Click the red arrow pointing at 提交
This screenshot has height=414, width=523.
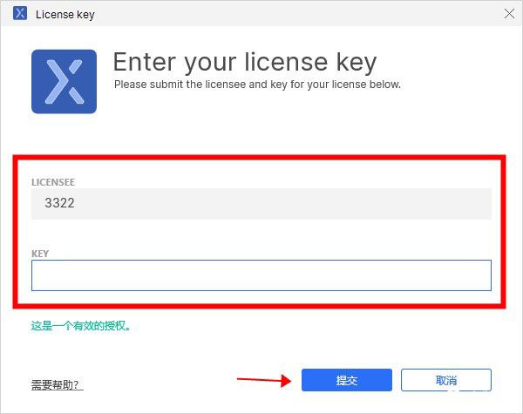point(264,380)
